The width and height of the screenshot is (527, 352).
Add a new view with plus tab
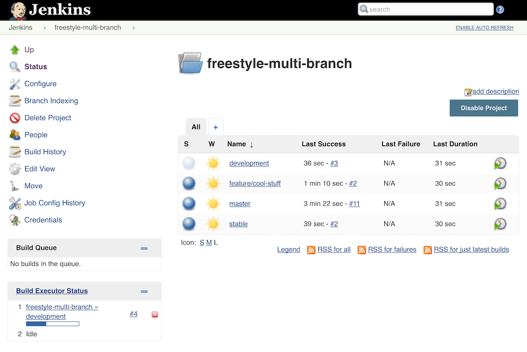[x=216, y=127]
